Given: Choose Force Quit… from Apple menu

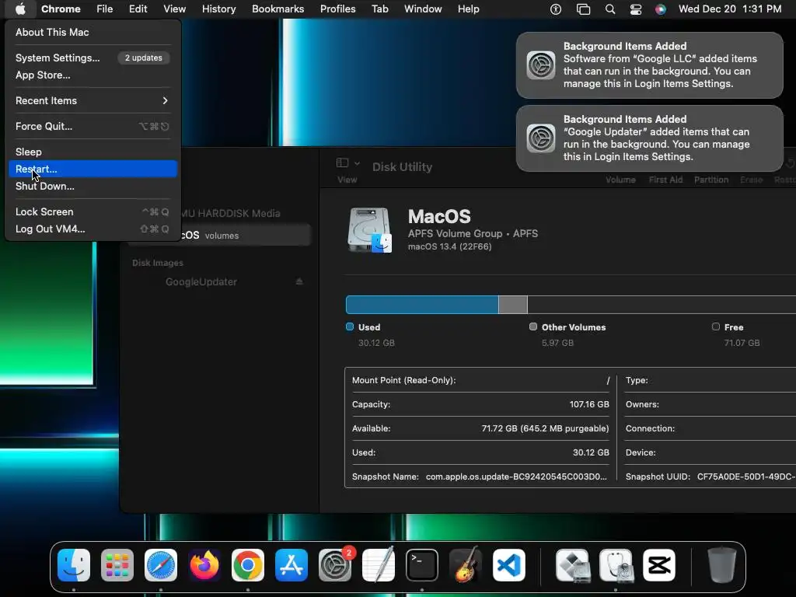Looking at the screenshot, I should point(93,127).
